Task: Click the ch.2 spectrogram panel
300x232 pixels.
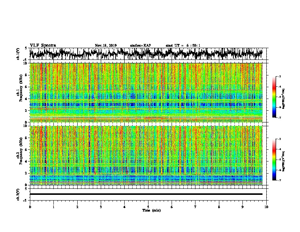Action: (146, 155)
